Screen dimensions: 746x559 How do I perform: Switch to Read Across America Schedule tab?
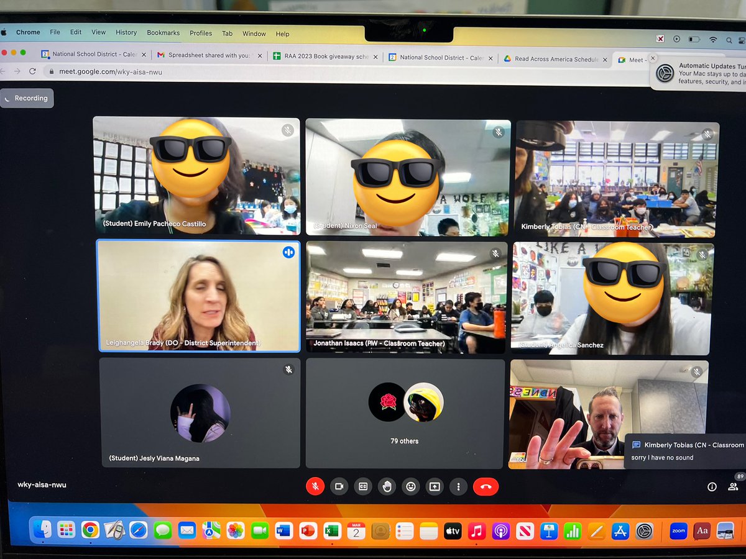(x=555, y=59)
